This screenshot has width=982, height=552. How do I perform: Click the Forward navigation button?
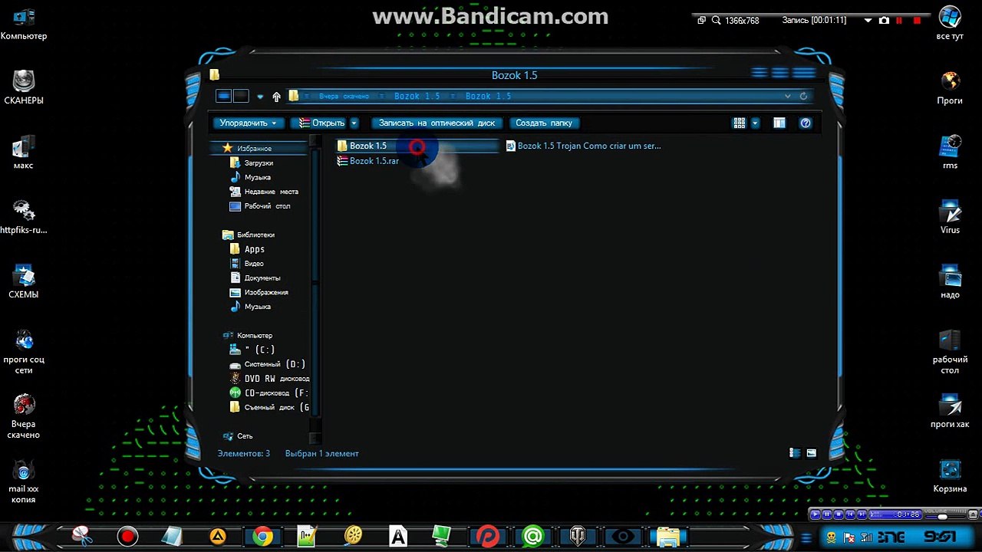click(x=241, y=96)
